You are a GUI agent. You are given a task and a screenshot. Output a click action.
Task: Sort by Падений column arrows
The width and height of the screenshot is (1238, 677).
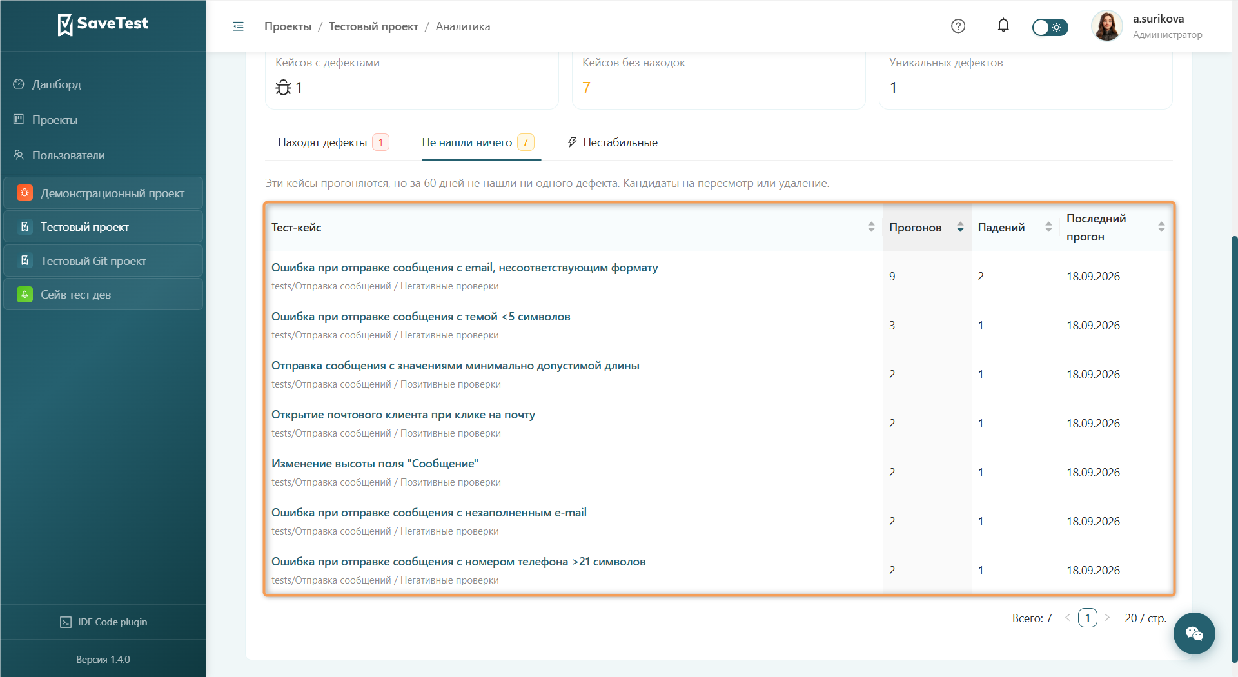click(x=1048, y=227)
